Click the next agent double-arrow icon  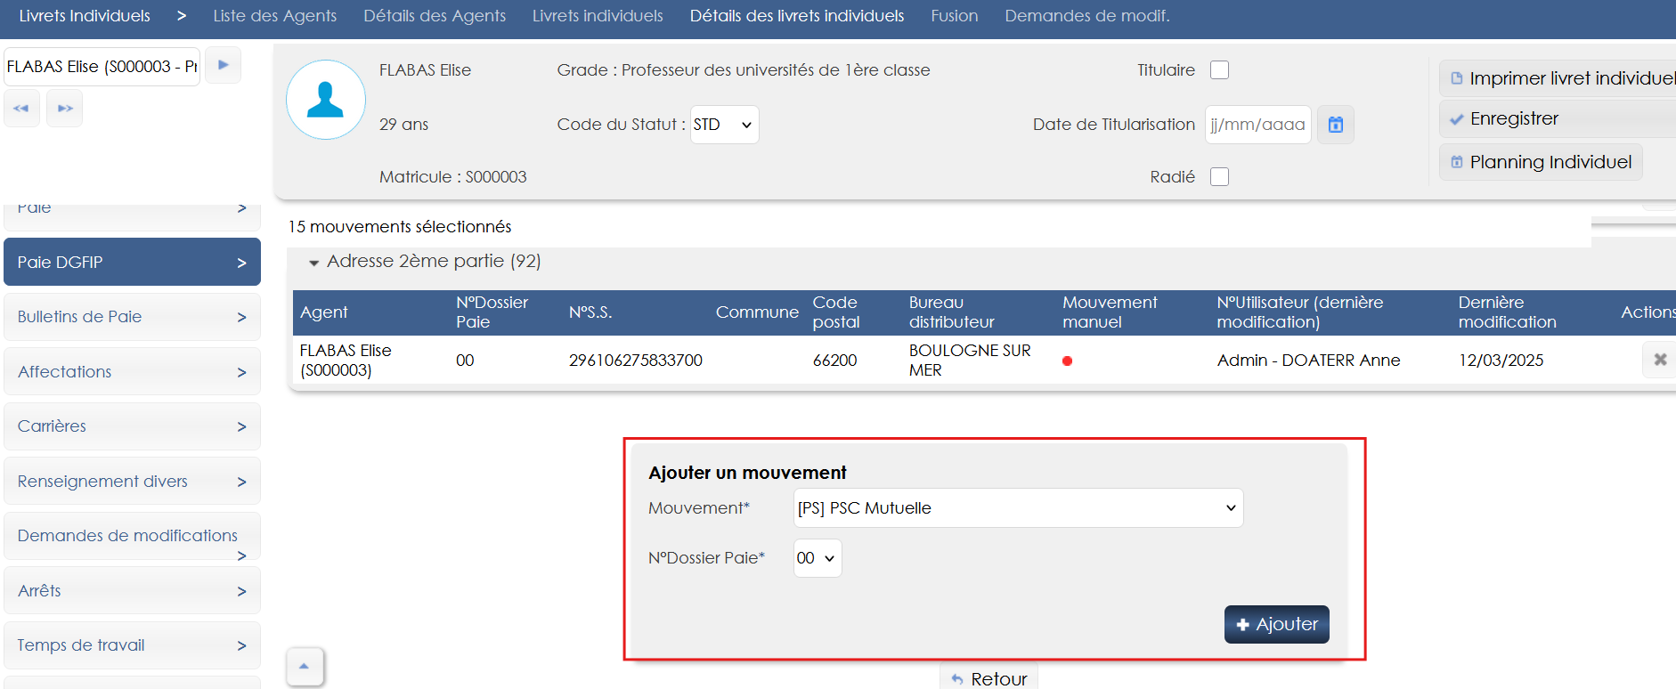(65, 109)
